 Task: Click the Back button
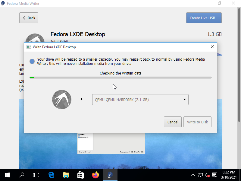pyautogui.click(x=29, y=18)
